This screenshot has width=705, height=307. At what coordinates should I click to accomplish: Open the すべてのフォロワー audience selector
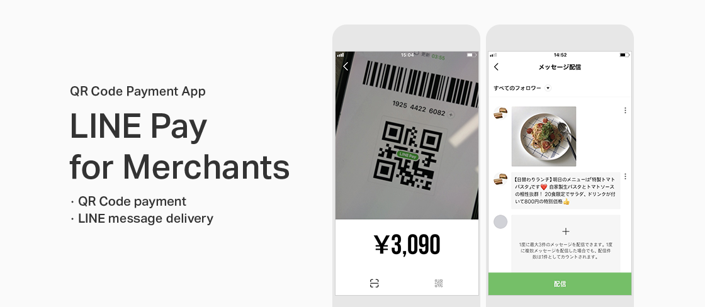(522, 88)
